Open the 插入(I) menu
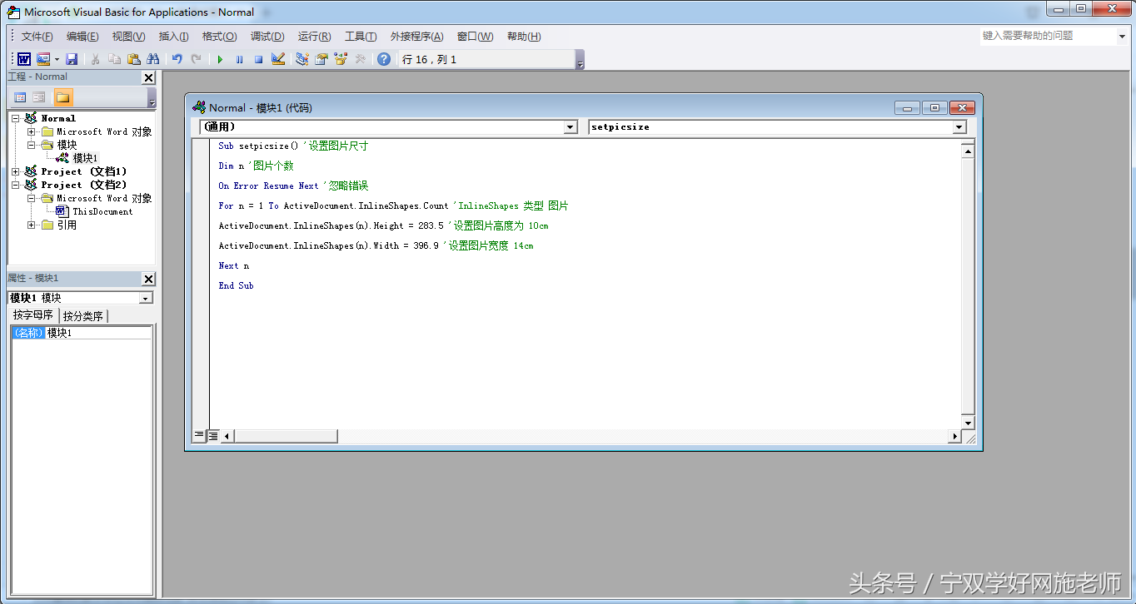The width and height of the screenshot is (1136, 604). 173,37
